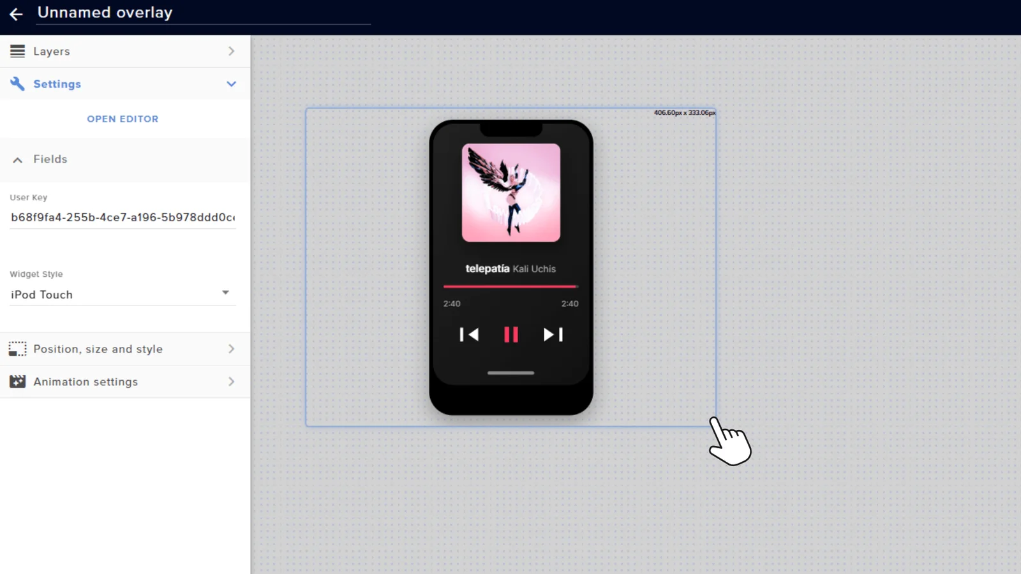The image size is (1021, 574).
Task: Collapse the Fields section
Action: coord(18,159)
